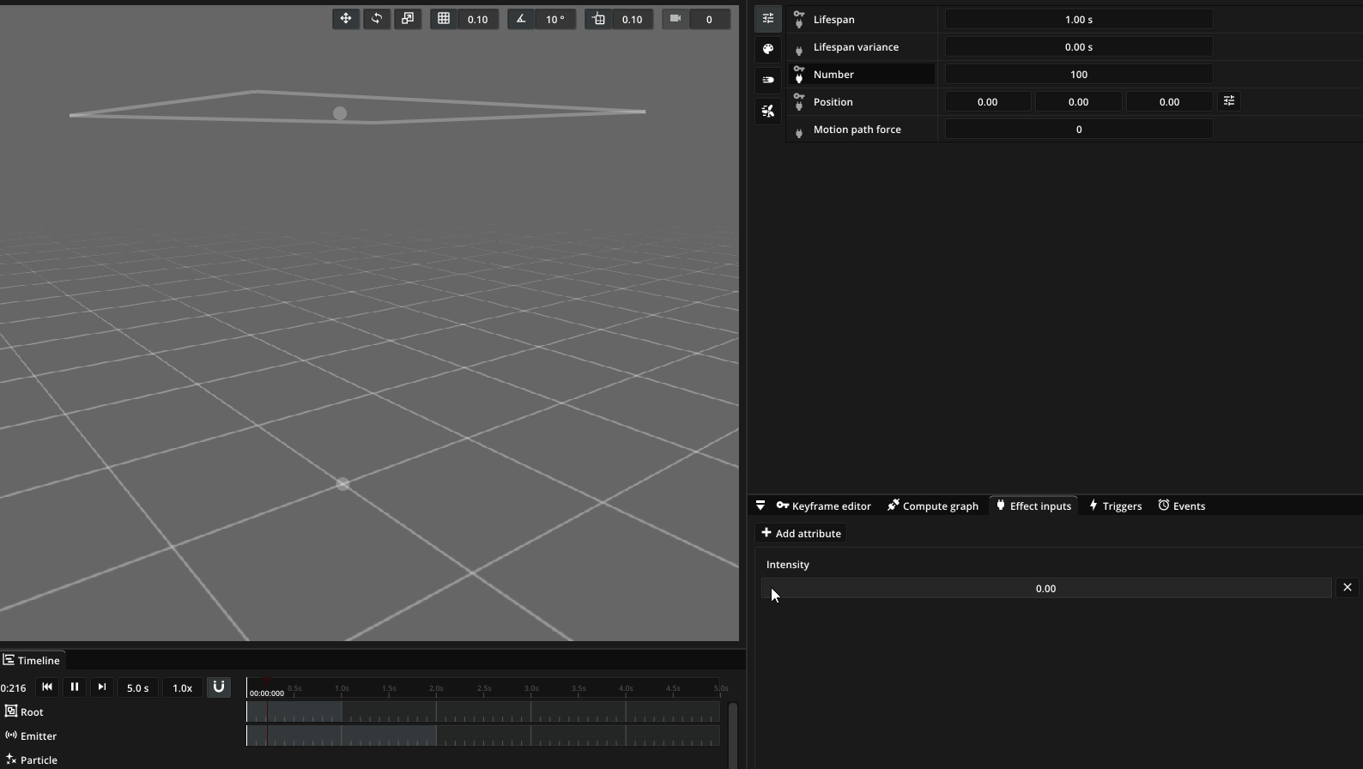Open Position extra options sliders icon

[1229, 101]
